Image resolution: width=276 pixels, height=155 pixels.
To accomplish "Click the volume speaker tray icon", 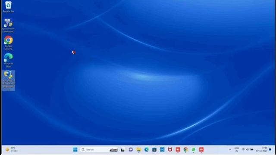I will click(x=247, y=149).
